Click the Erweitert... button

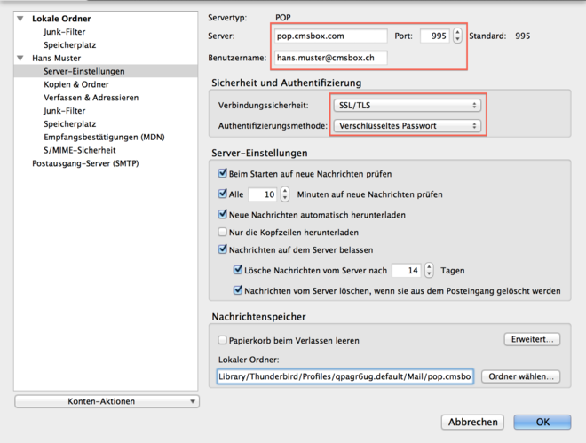tap(532, 339)
